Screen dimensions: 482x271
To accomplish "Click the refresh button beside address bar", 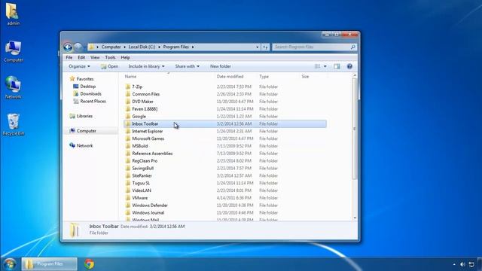I will [x=265, y=47].
